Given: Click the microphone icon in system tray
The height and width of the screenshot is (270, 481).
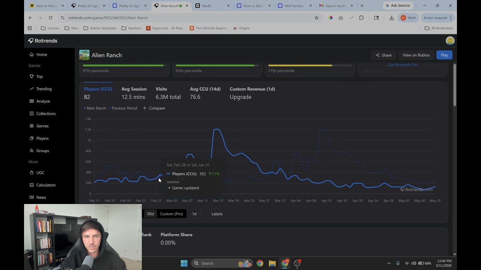Looking at the screenshot, I should (398, 263).
